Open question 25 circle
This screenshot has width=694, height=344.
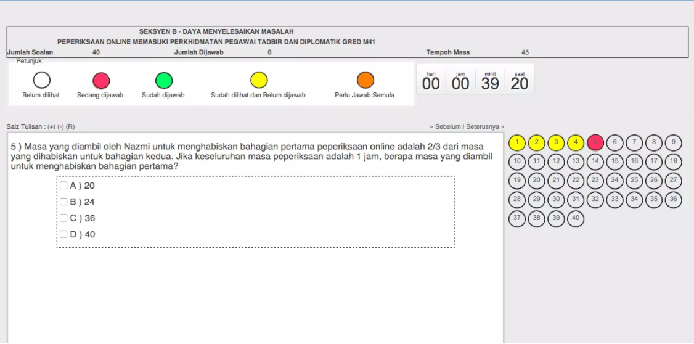[x=634, y=181]
